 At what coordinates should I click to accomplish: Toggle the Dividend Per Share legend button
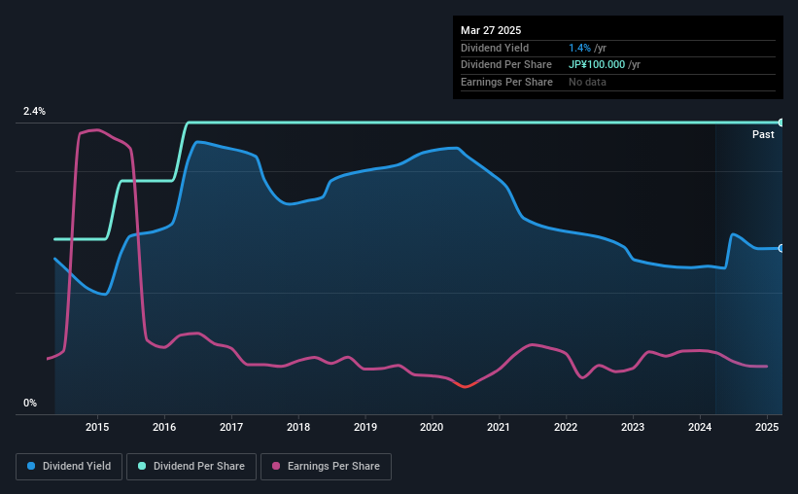tap(191, 467)
